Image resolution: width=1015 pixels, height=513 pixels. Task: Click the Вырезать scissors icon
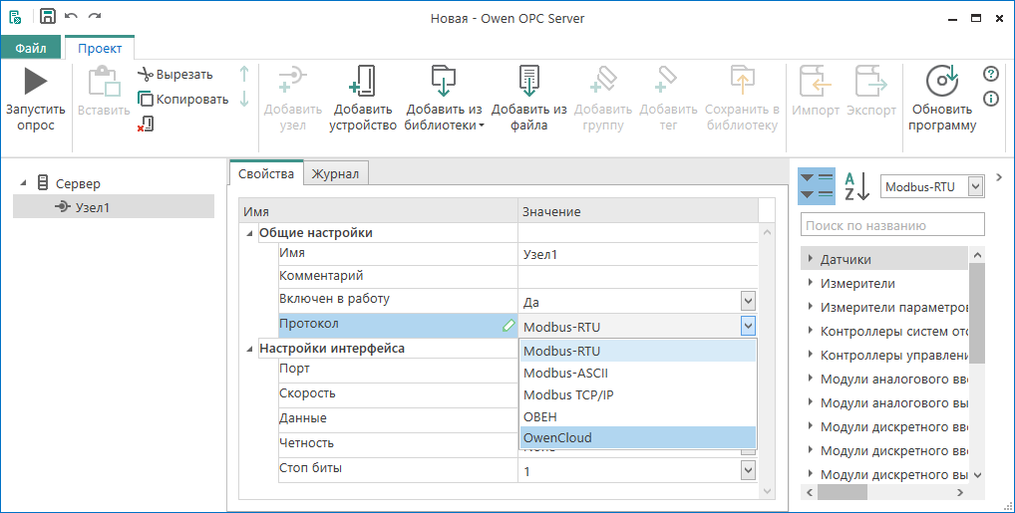[x=146, y=74]
